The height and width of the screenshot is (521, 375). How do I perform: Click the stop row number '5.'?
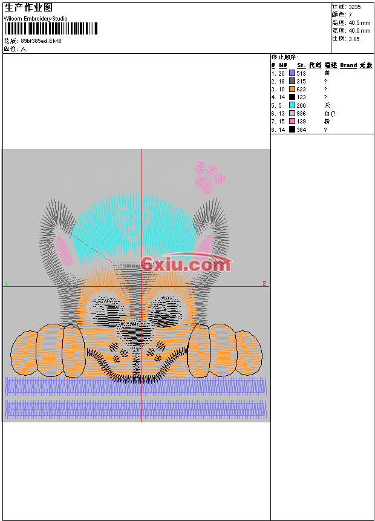(273, 106)
